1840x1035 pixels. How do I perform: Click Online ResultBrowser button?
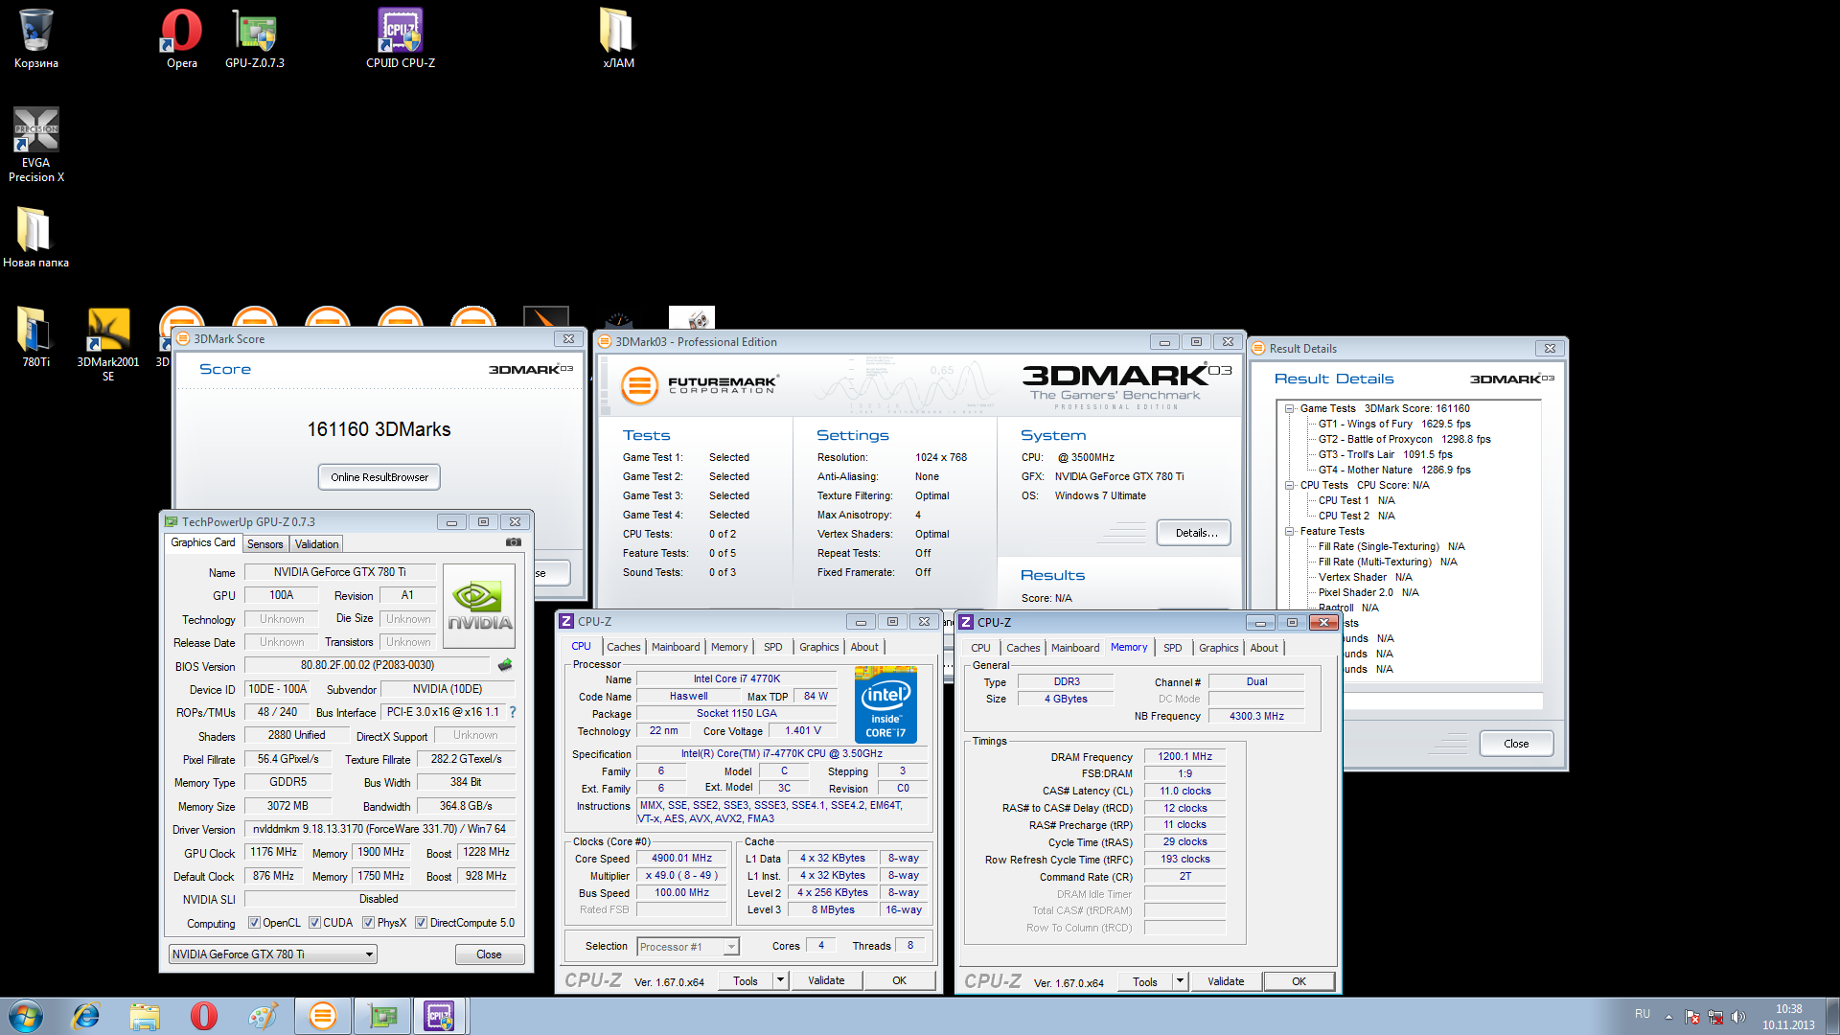tap(379, 477)
